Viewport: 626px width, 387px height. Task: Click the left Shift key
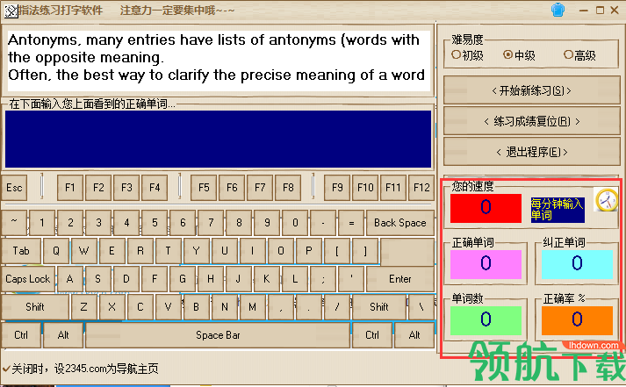pos(35,307)
